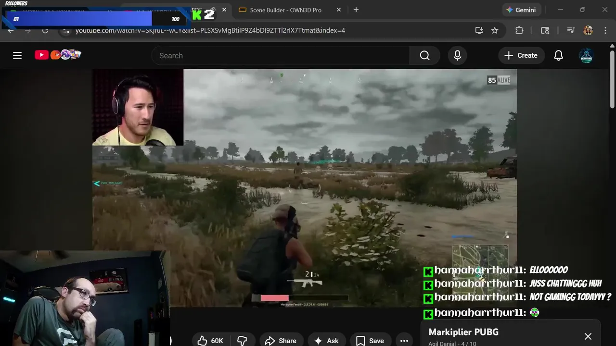Install app icon in address bar
Screen dimensions: 616x346
click(479, 30)
